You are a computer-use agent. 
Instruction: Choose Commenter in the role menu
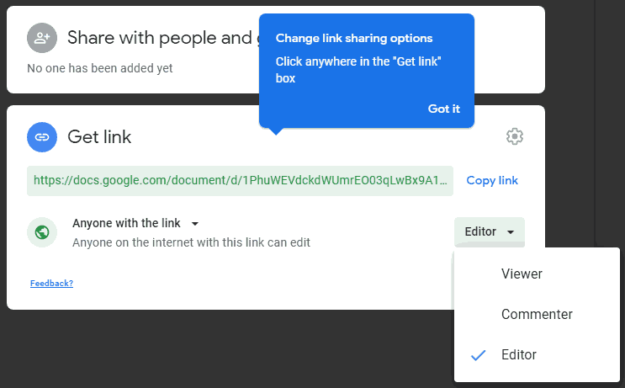(537, 315)
